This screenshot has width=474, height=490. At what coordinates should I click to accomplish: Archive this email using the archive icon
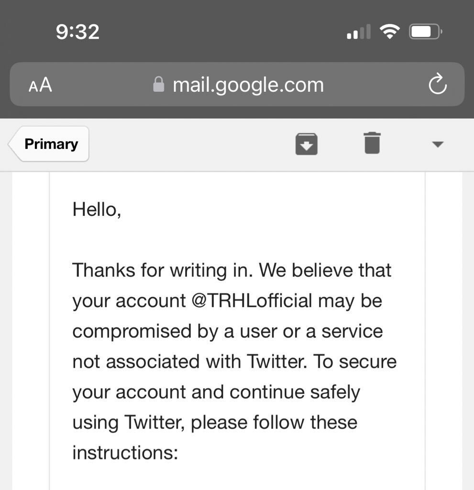[307, 144]
